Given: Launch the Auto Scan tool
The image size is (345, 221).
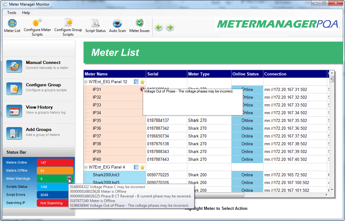Looking at the screenshot, I should (117, 26).
